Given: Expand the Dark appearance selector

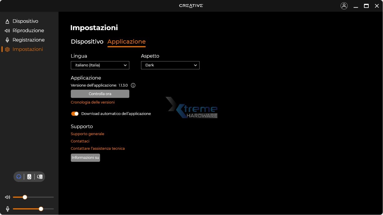Looking at the screenshot, I should pos(170,65).
